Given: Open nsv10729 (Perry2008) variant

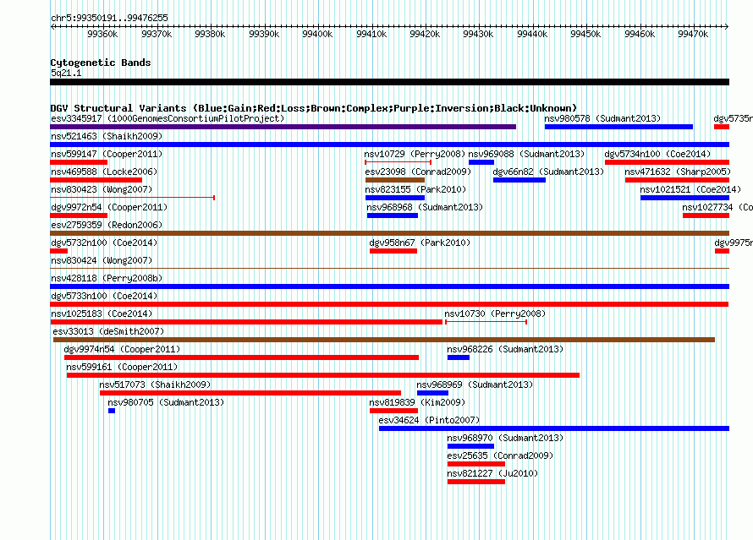Looking at the screenshot, I should tap(415, 154).
